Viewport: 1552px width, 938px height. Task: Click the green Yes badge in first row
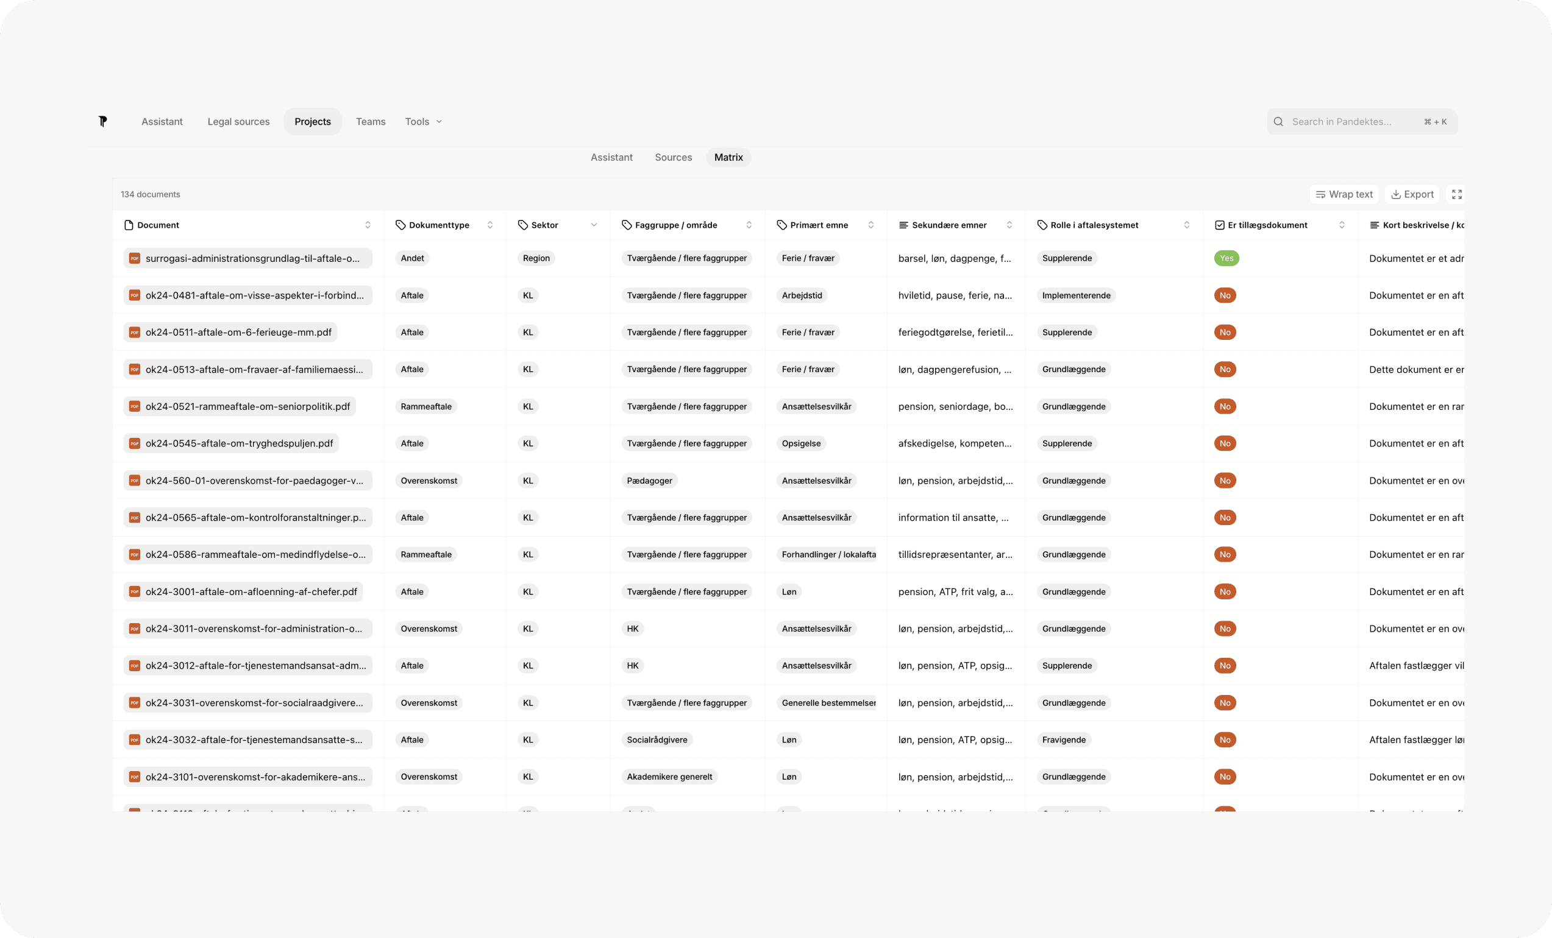pos(1226,258)
